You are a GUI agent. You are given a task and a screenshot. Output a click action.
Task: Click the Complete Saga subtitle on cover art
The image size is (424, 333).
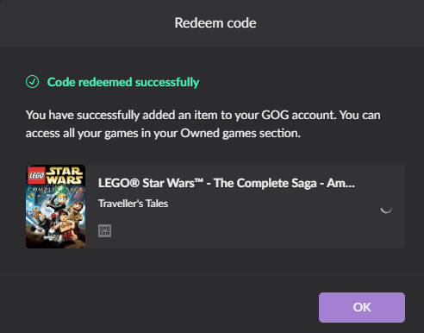56,190
